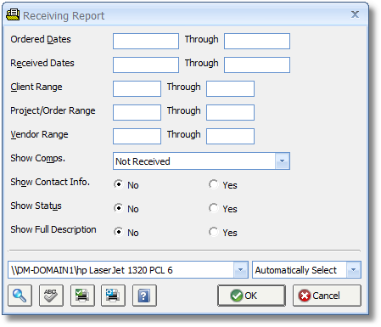Click the Show Comps. label
This screenshot has width=381, height=327.
tap(38, 158)
